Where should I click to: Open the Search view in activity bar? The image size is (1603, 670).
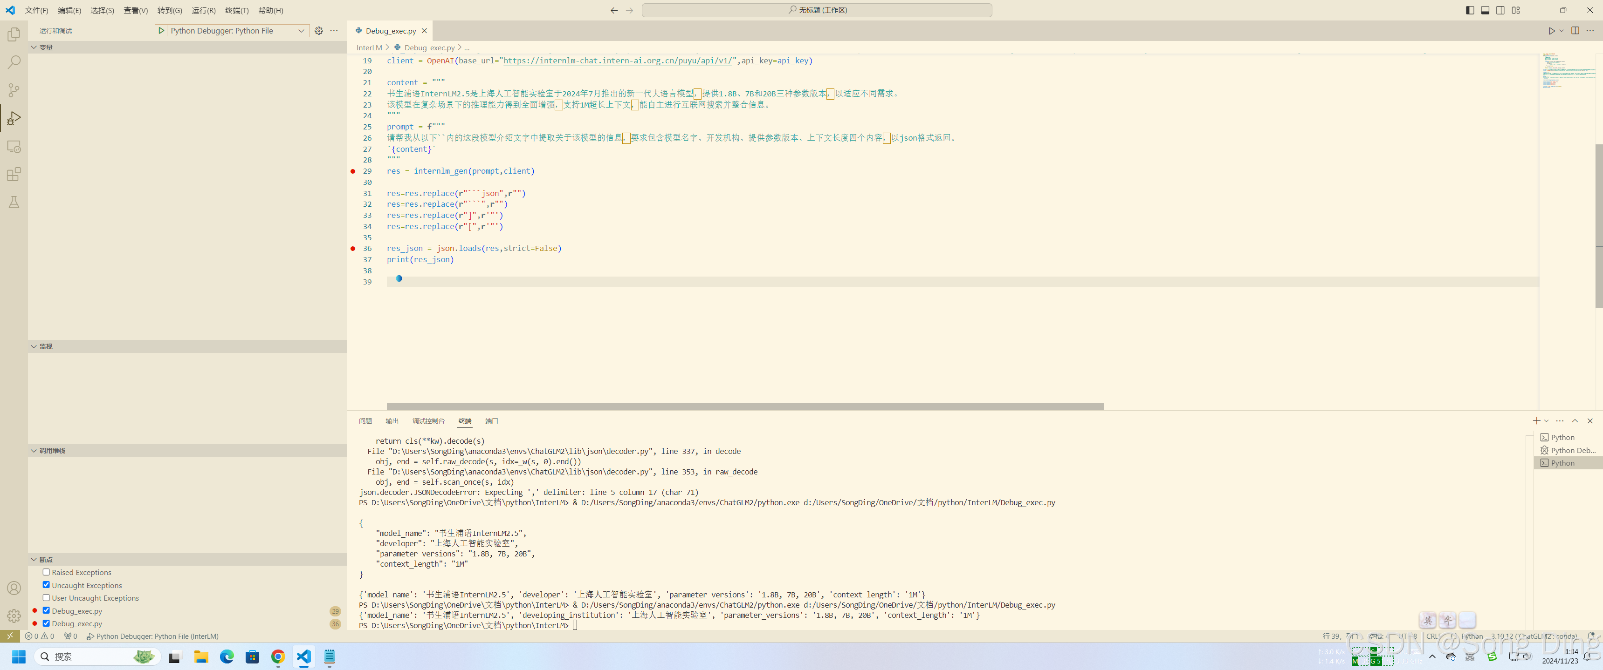click(x=14, y=62)
